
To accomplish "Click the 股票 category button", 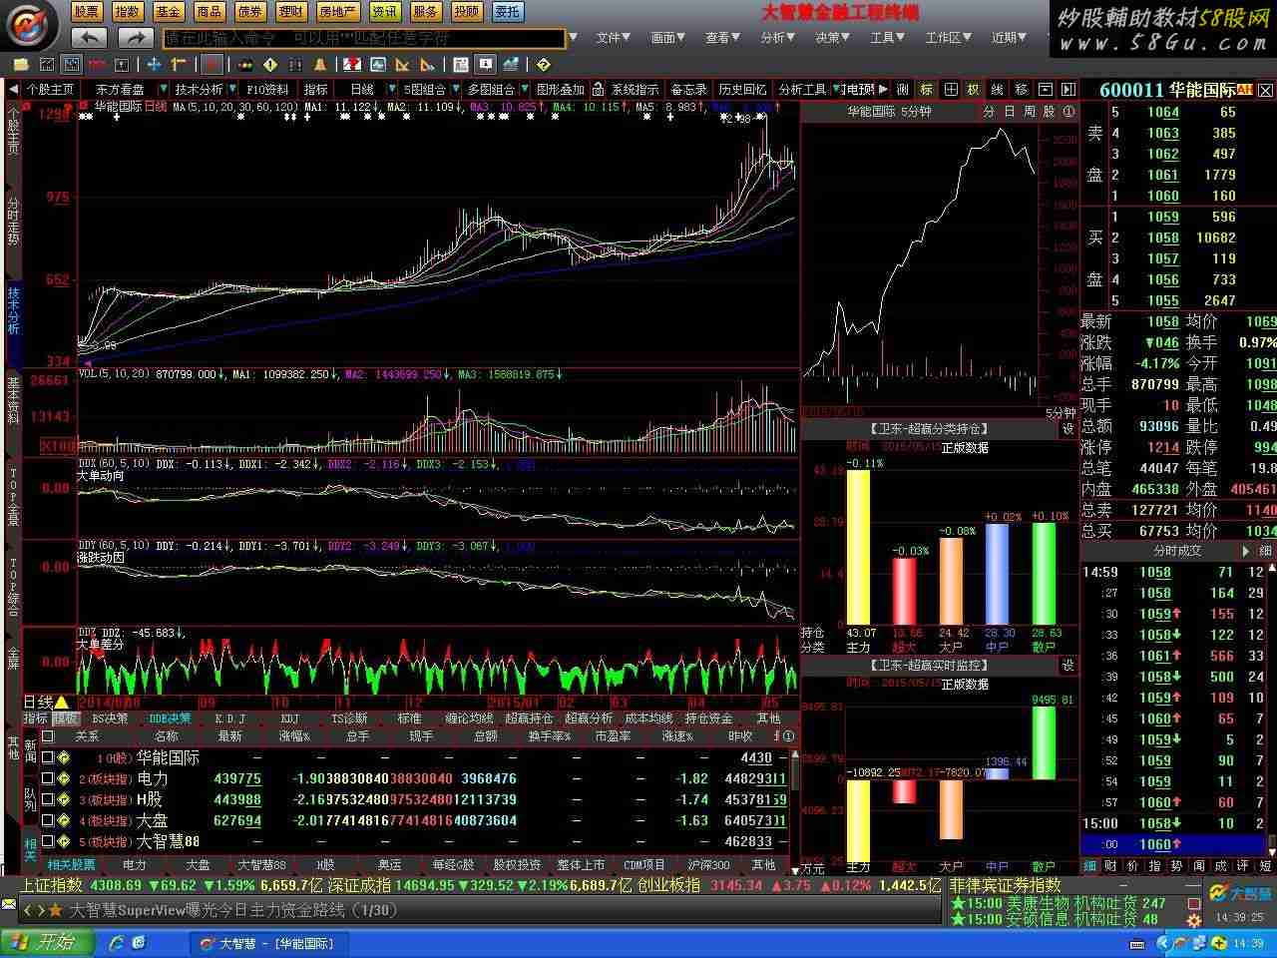I will (86, 11).
